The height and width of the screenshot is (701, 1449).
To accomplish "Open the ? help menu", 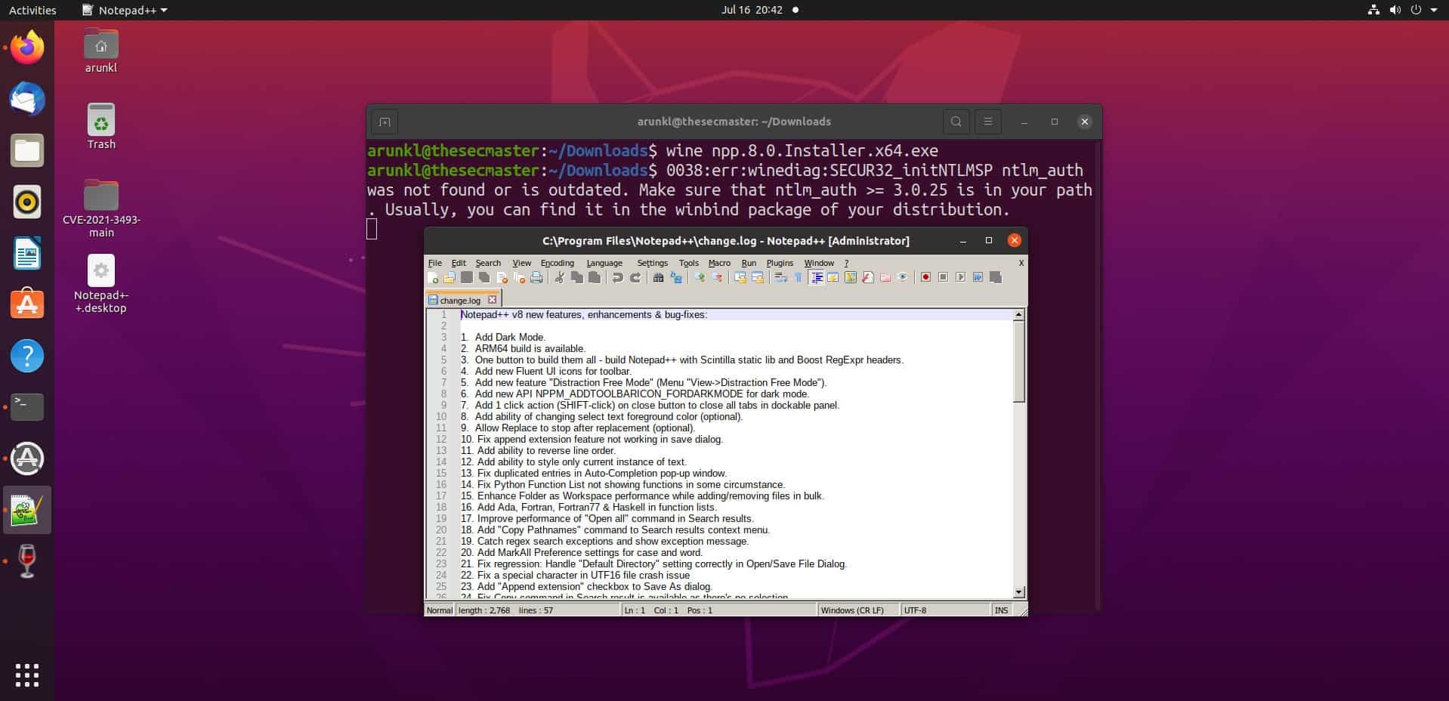I will click(846, 263).
